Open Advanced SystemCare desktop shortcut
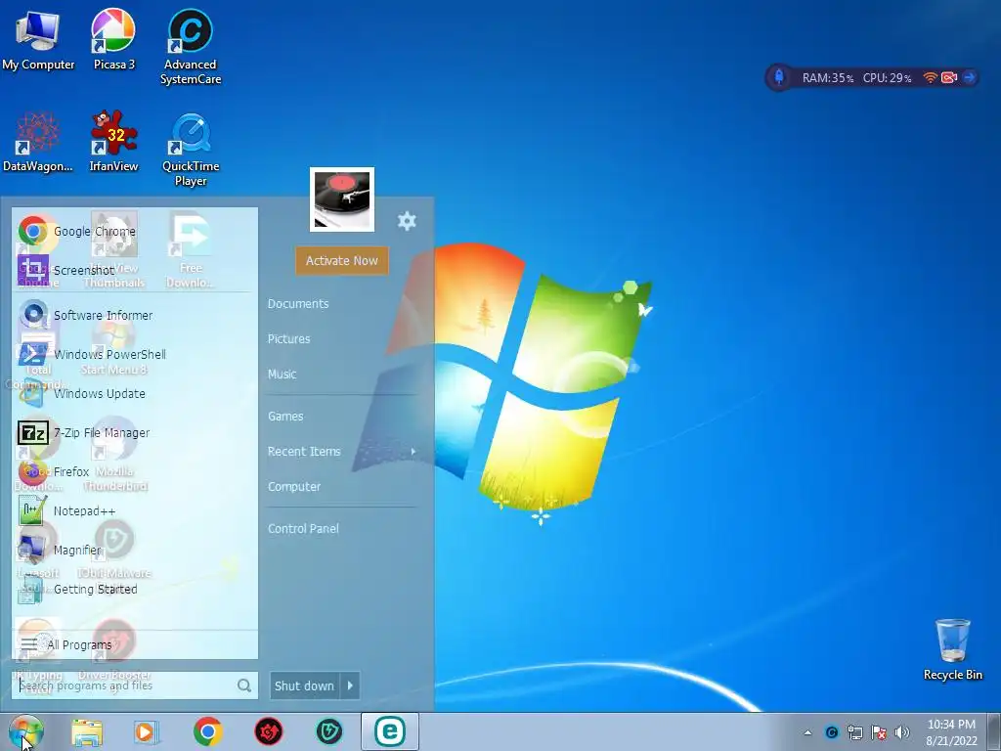The image size is (1001, 751). point(191,47)
